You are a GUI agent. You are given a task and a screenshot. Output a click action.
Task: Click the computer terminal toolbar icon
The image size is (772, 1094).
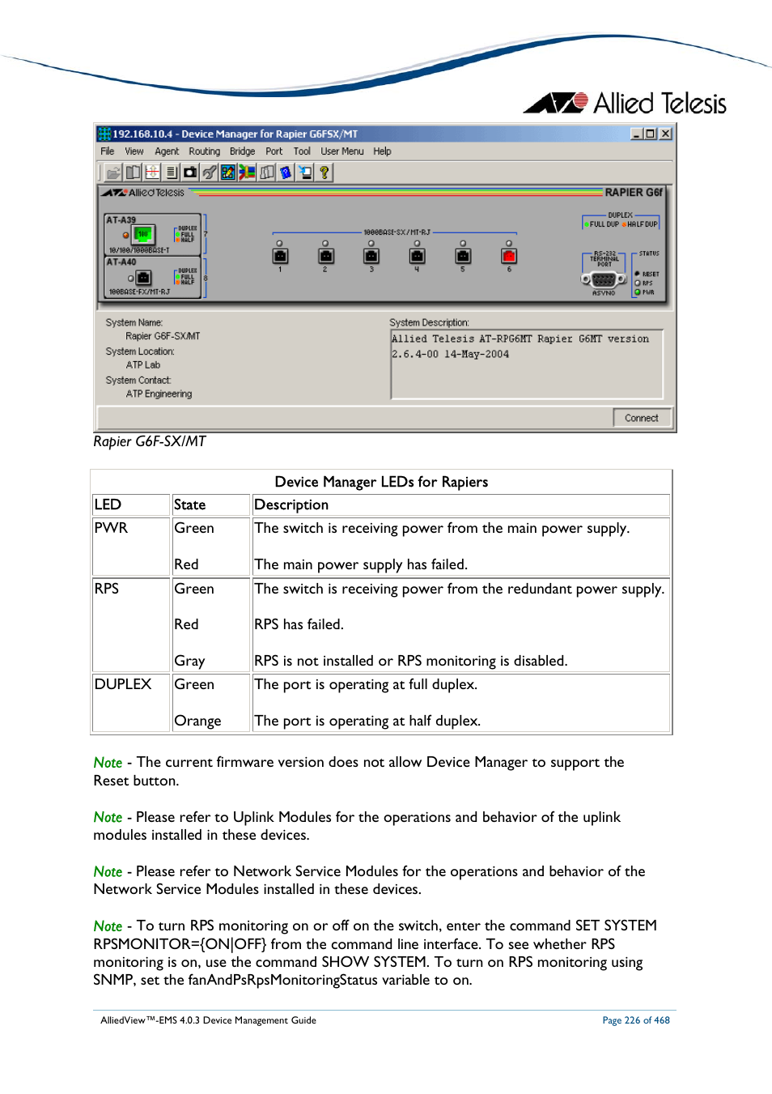pyautogui.click(x=305, y=172)
